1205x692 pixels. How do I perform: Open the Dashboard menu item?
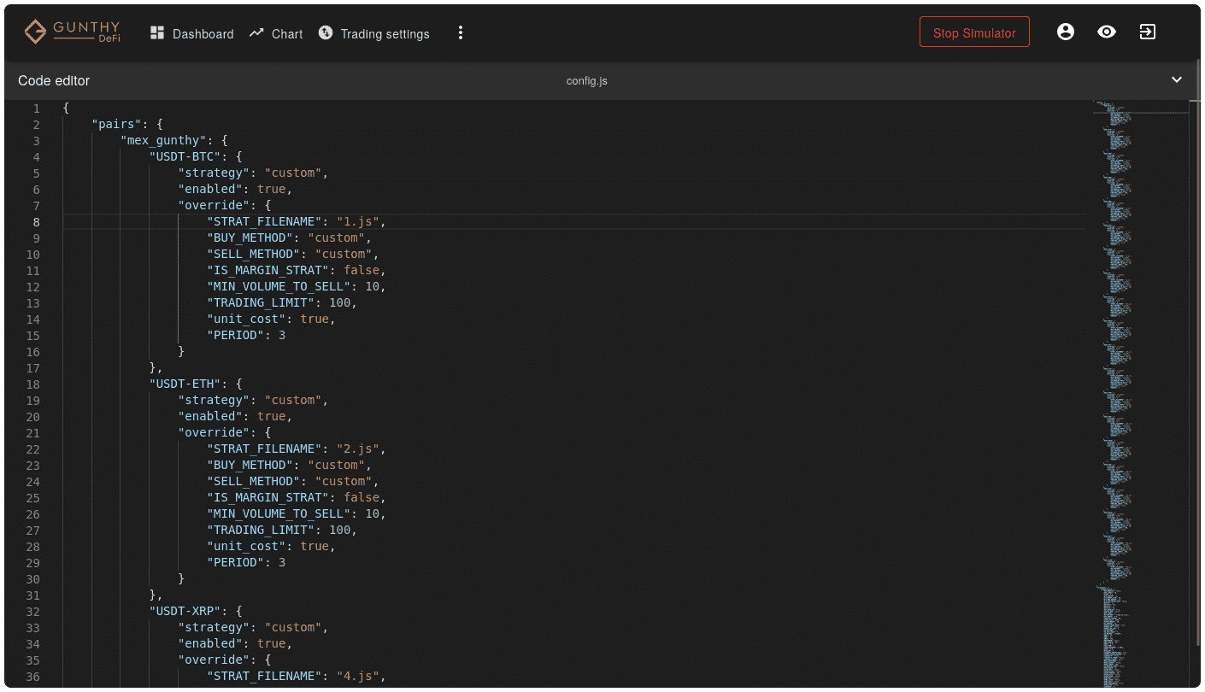[203, 34]
